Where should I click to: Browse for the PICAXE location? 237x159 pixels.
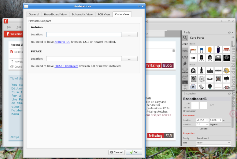pos(129,59)
